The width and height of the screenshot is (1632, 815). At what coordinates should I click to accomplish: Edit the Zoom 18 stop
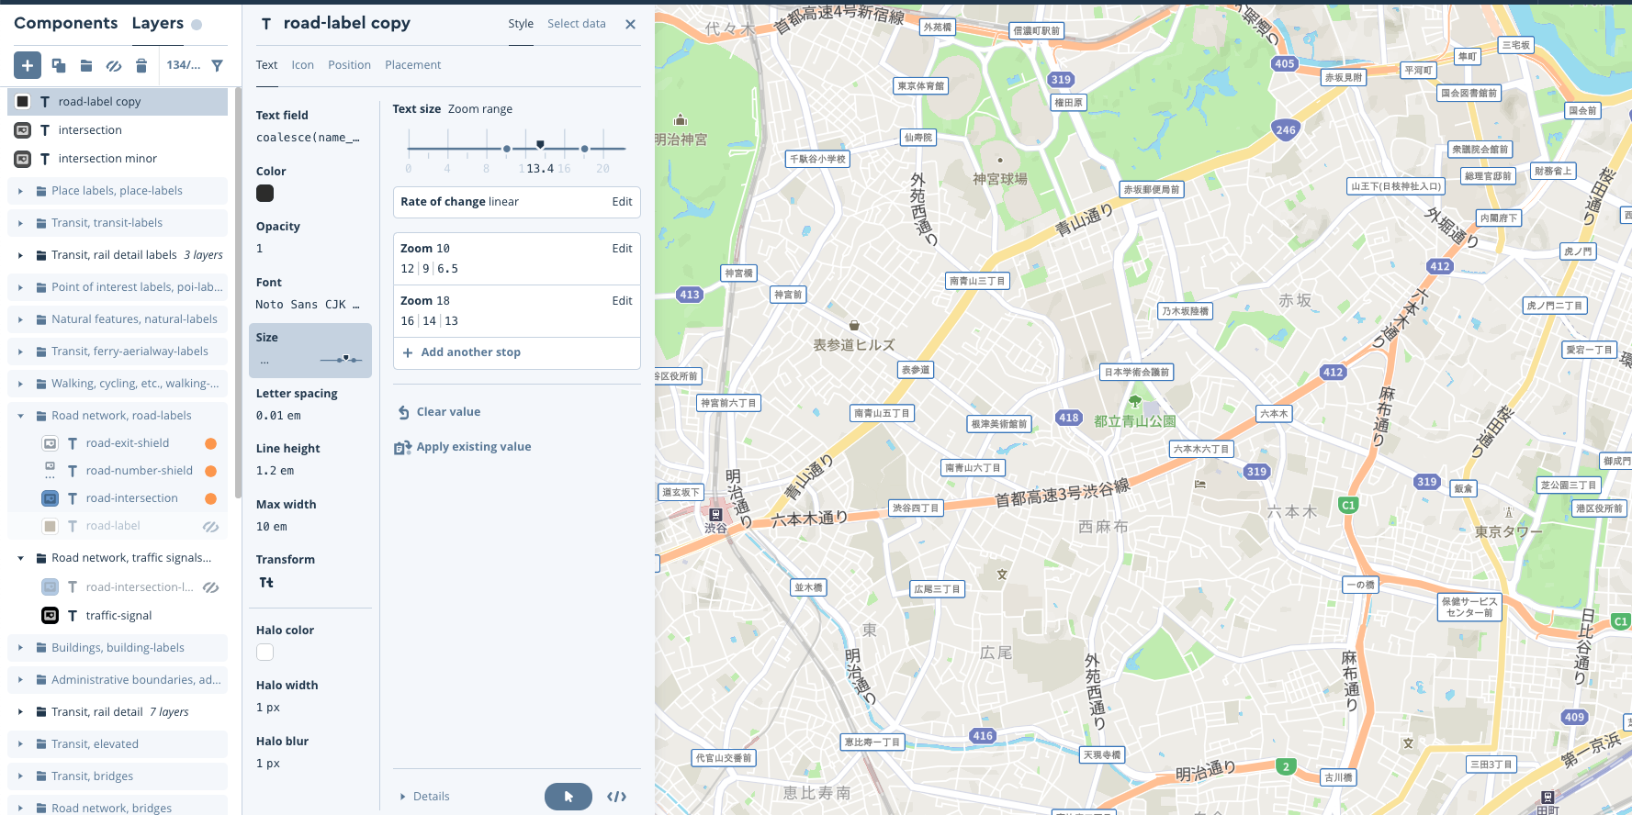(x=623, y=301)
